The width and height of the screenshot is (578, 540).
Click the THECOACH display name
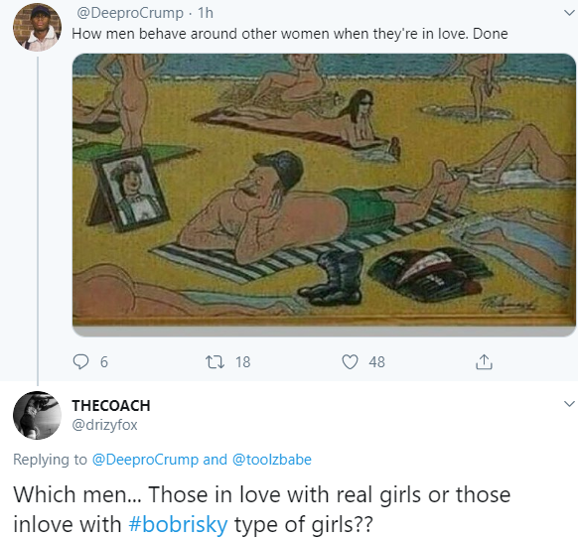coord(111,406)
